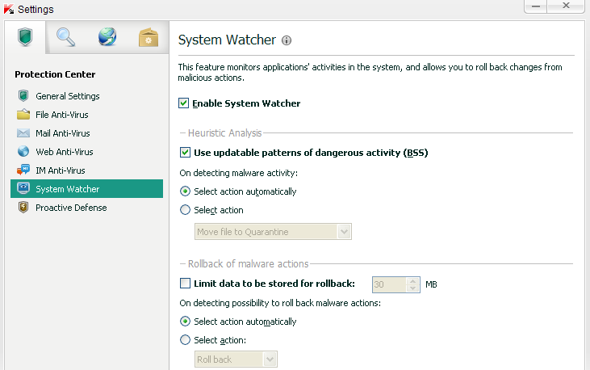Click the IM Anti-Virus chat icon
The image size is (590, 370).
23,170
